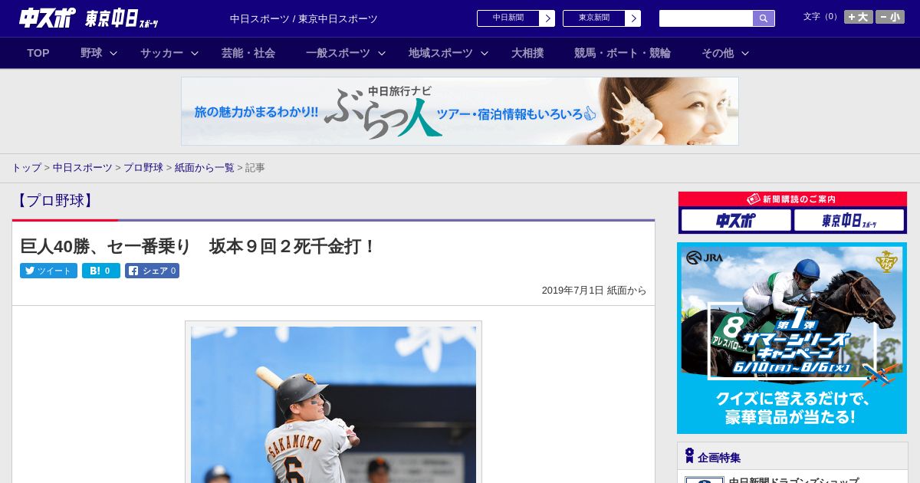The image size is (920, 483).
Task: Open the 野球 navigation menu
Action: tap(91, 53)
